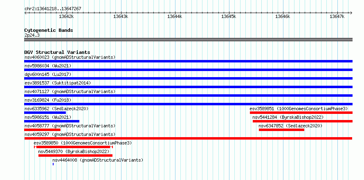Click the 13643k ruler tick label
This screenshot has height=180, width=364.
pyautogui.click(x=121, y=16)
